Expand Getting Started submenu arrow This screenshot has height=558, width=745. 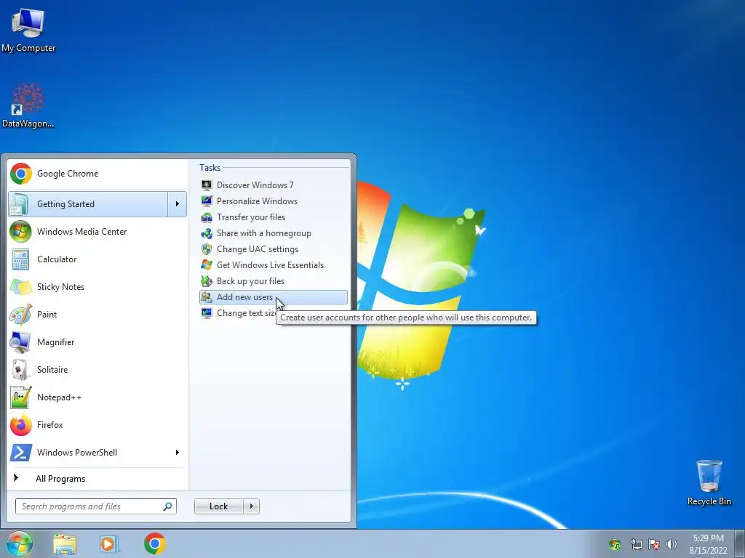[178, 204]
